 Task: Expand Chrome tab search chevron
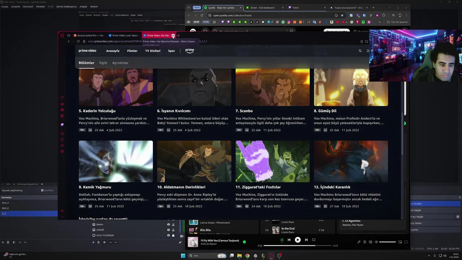188,8
